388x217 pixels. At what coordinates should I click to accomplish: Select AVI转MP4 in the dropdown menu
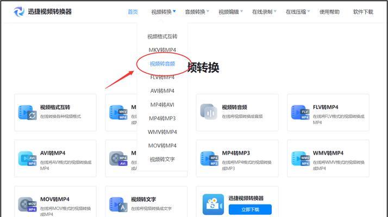[x=162, y=91]
